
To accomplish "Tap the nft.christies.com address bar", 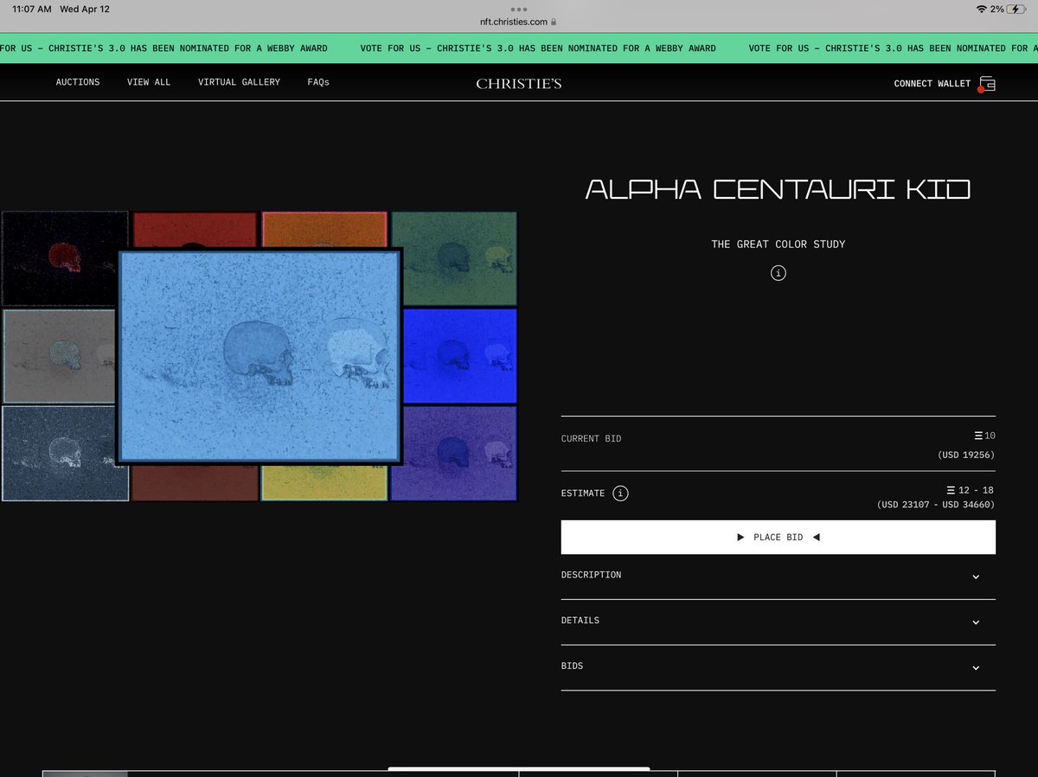I will tap(519, 22).
